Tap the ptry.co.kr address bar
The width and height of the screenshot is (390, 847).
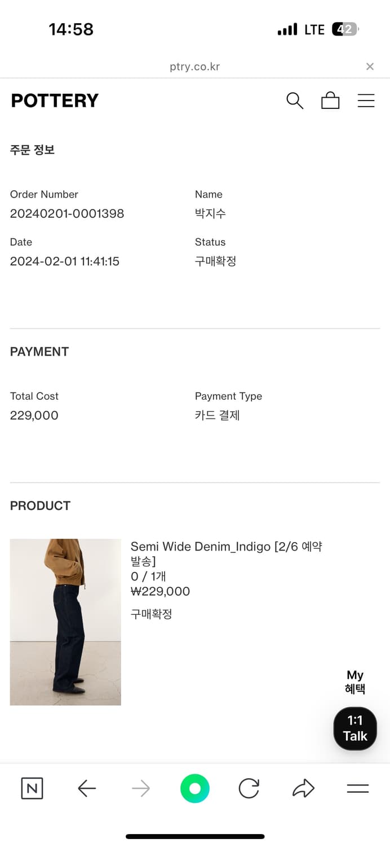pyautogui.click(x=194, y=67)
